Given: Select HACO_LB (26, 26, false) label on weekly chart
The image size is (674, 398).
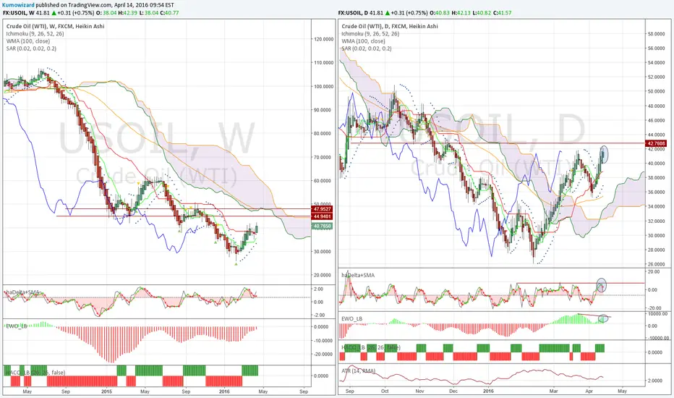Looking at the screenshot, I should [x=35, y=373].
